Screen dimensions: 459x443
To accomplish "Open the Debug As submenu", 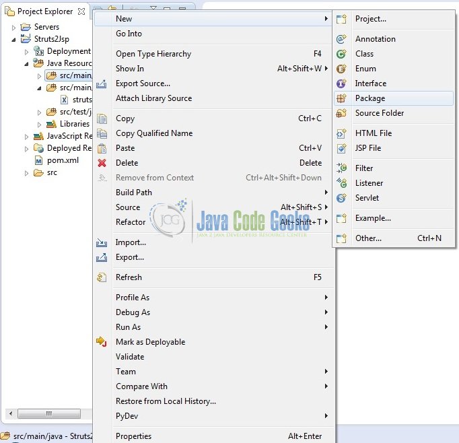I will tap(213, 312).
